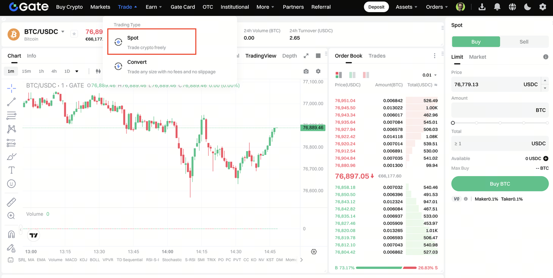
Task: Add funds with Available plus icon
Action: (x=546, y=158)
